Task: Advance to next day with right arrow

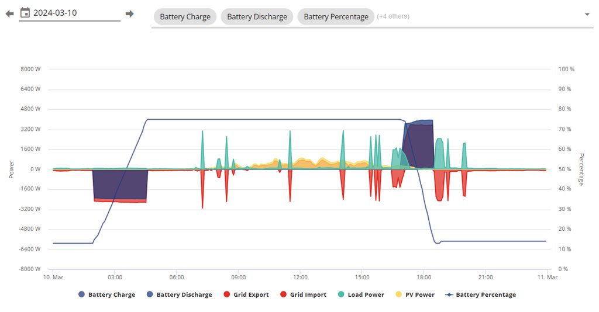Action: coord(130,13)
